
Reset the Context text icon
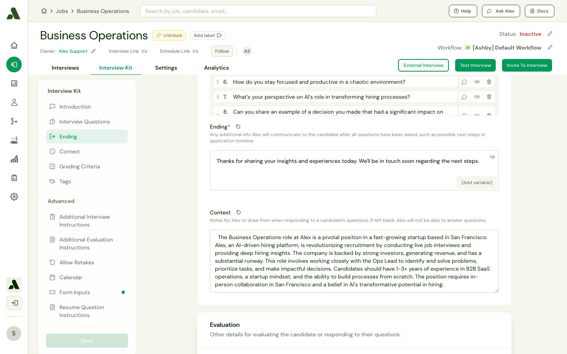(239, 212)
